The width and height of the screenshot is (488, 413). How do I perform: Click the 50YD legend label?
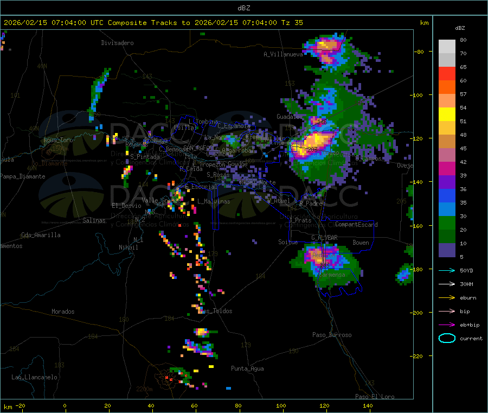point(466,270)
